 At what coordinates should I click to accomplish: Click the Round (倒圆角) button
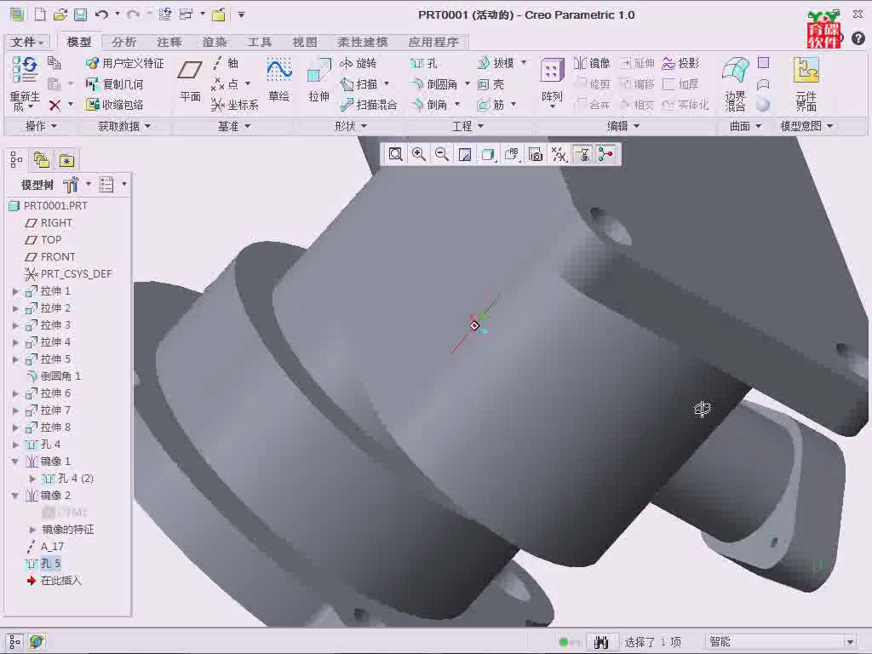click(433, 84)
